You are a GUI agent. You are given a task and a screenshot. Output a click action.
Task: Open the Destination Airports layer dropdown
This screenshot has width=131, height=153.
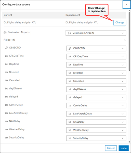pyautogui.click(x=96, y=33)
